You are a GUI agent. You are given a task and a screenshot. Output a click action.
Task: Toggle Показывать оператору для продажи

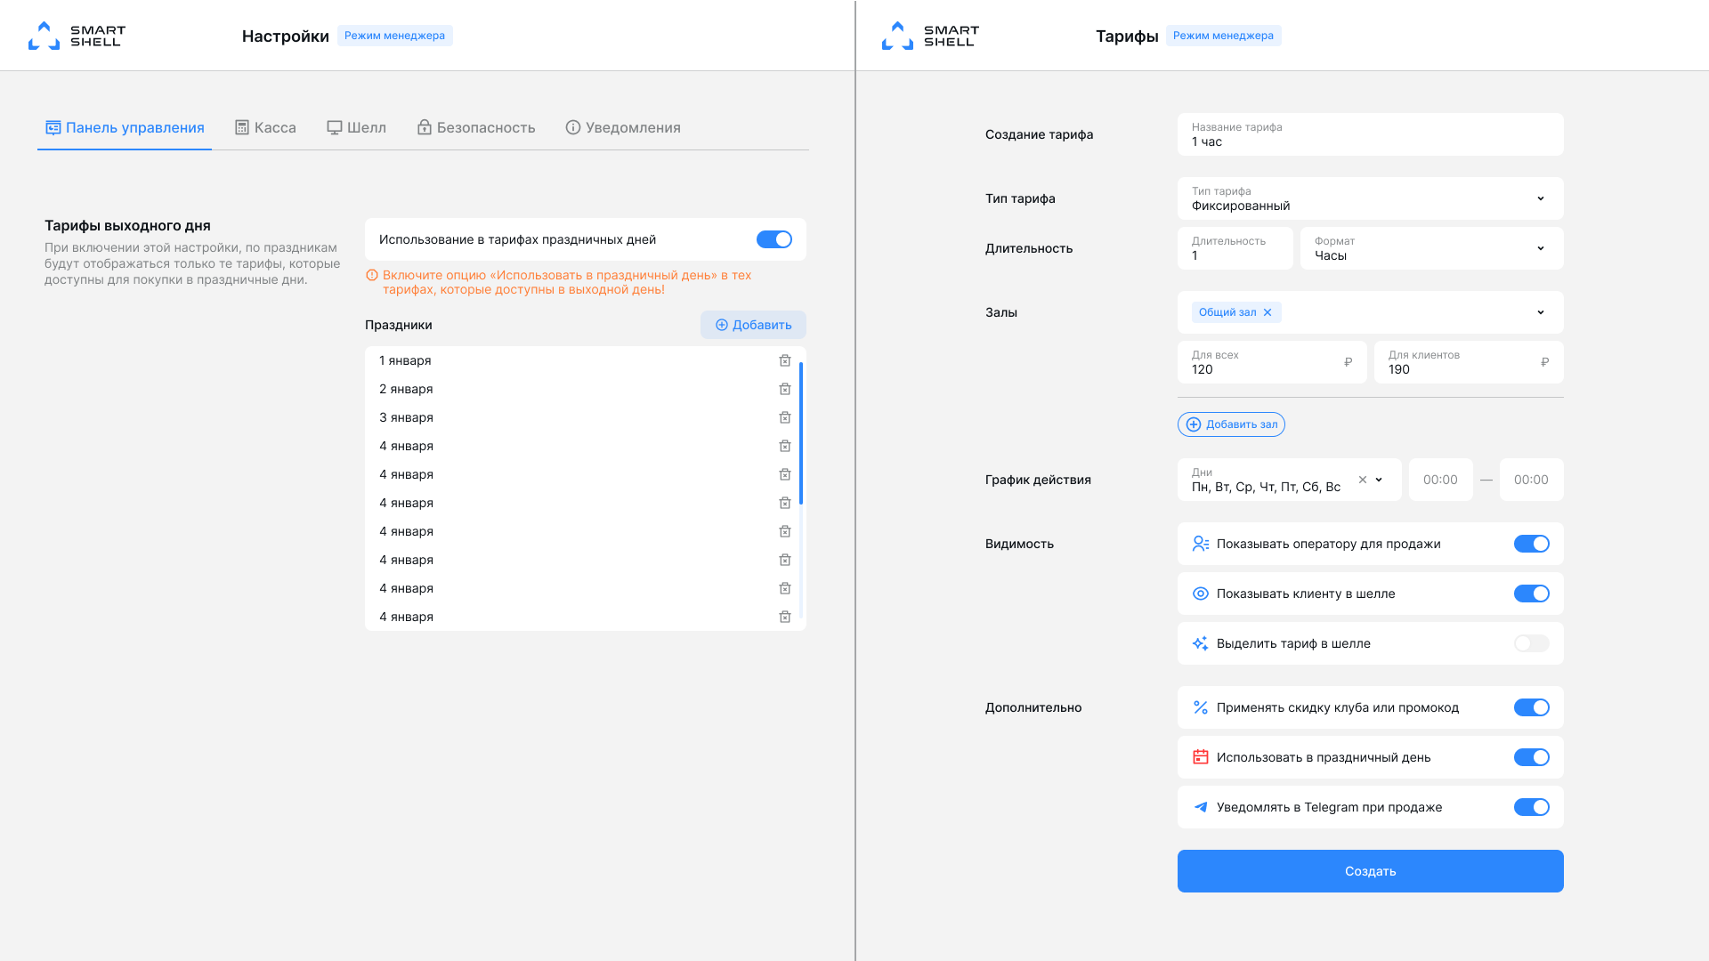[1532, 544]
